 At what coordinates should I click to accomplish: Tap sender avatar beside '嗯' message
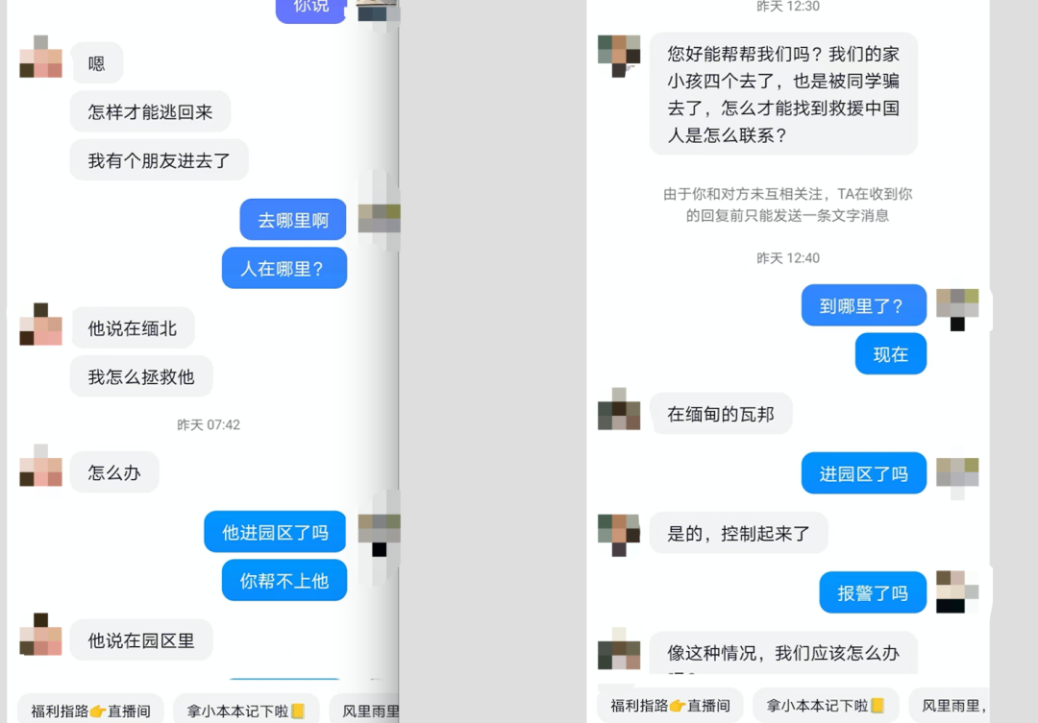41,57
